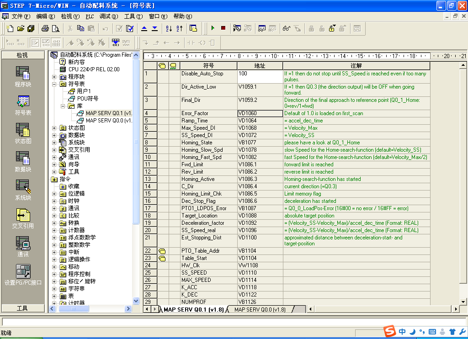468x339 pixels.
Task: Toggle the input method 中 language indicator
Action: (402, 332)
